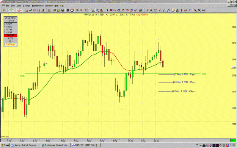
Task: Click the red UpThrust indicator label
Action: (11, 45)
